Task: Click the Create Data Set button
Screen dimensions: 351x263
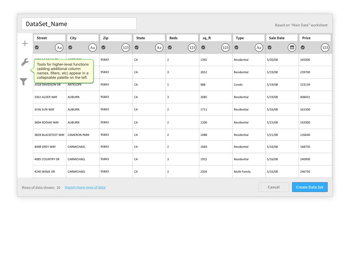Action: point(310,187)
